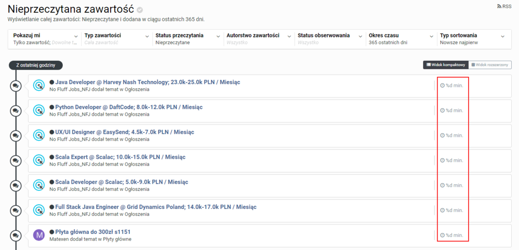
Task: Click the %d min. timestamp on UX/UI Designer row
Action: click(x=452, y=135)
